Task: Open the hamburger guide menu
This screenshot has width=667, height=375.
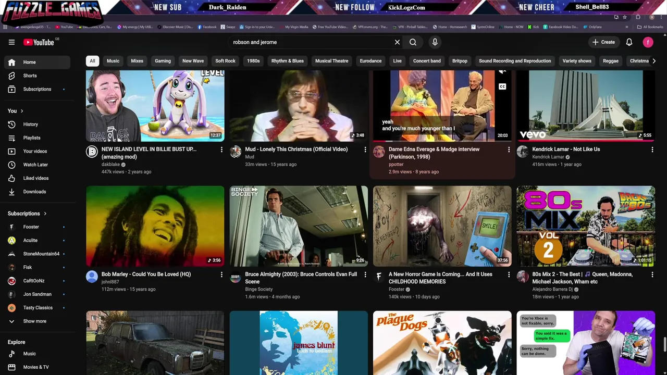Action: click(11, 42)
